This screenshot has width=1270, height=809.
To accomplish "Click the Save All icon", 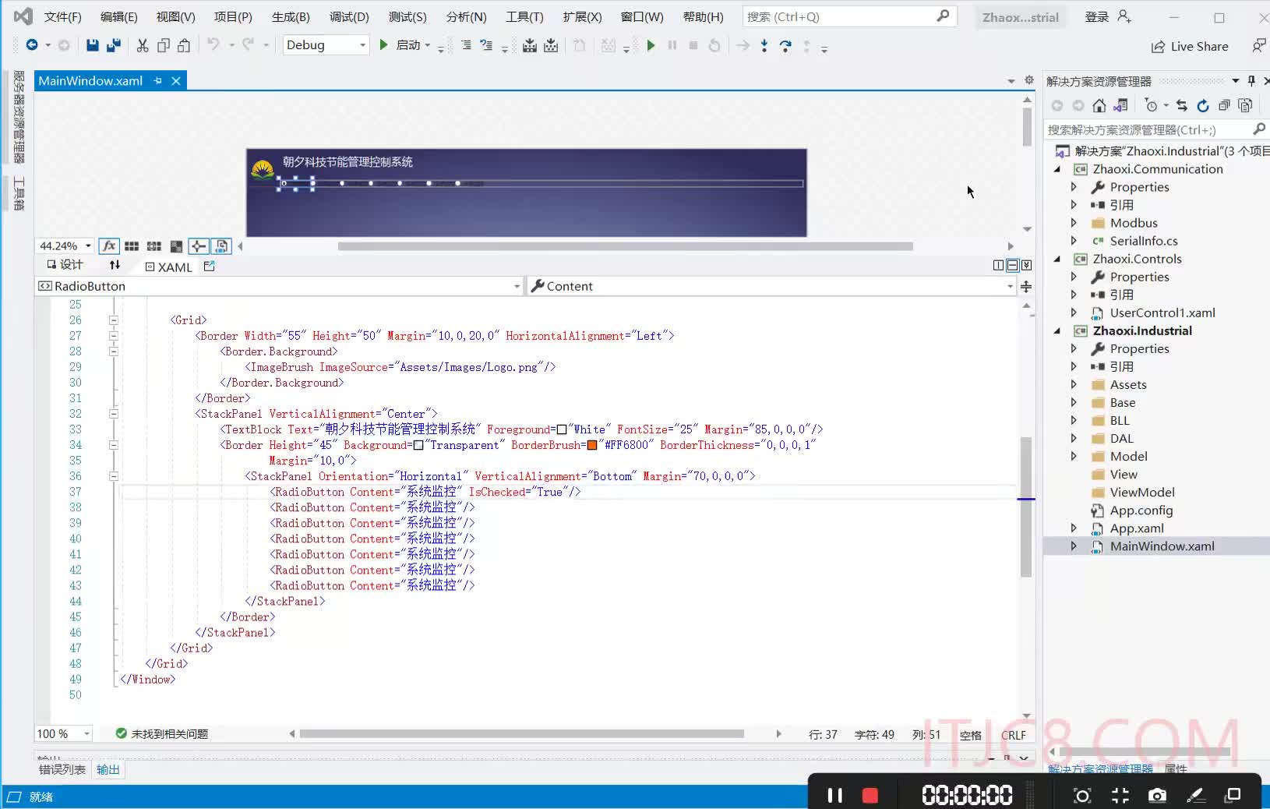I will click(x=114, y=45).
